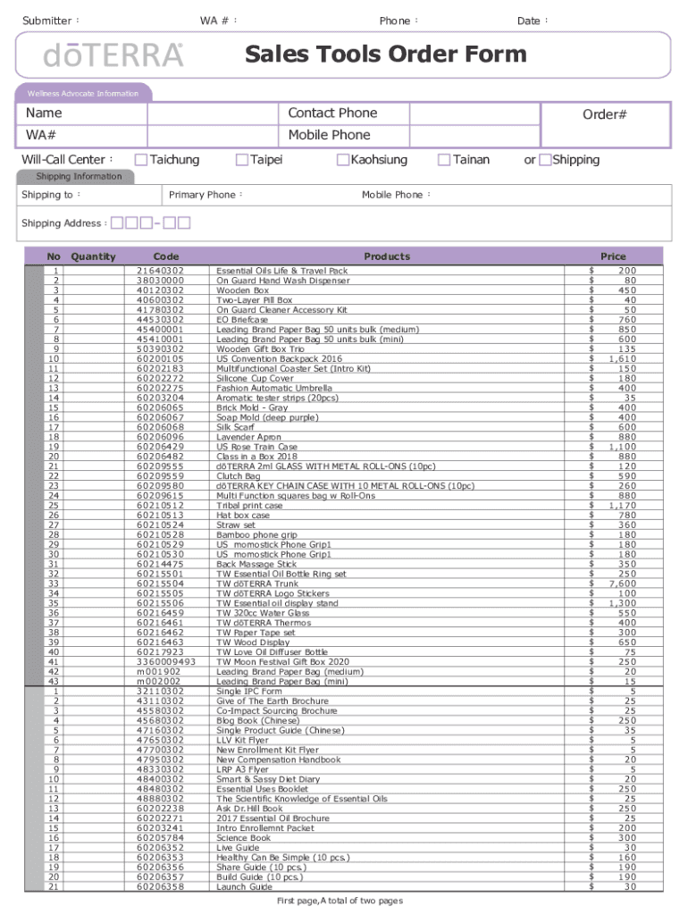Image resolution: width=688 pixels, height=915 pixels.
Task: Select the Kaohsiung checkbox
Action: [343, 160]
